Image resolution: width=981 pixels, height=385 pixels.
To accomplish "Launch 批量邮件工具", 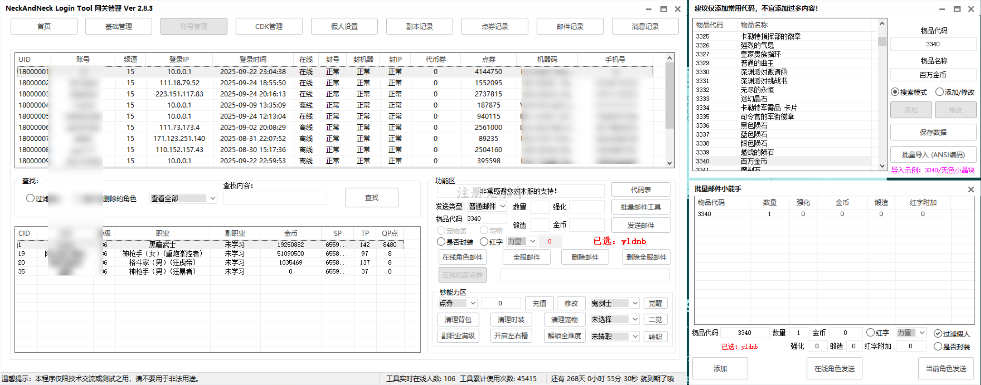I will point(640,207).
